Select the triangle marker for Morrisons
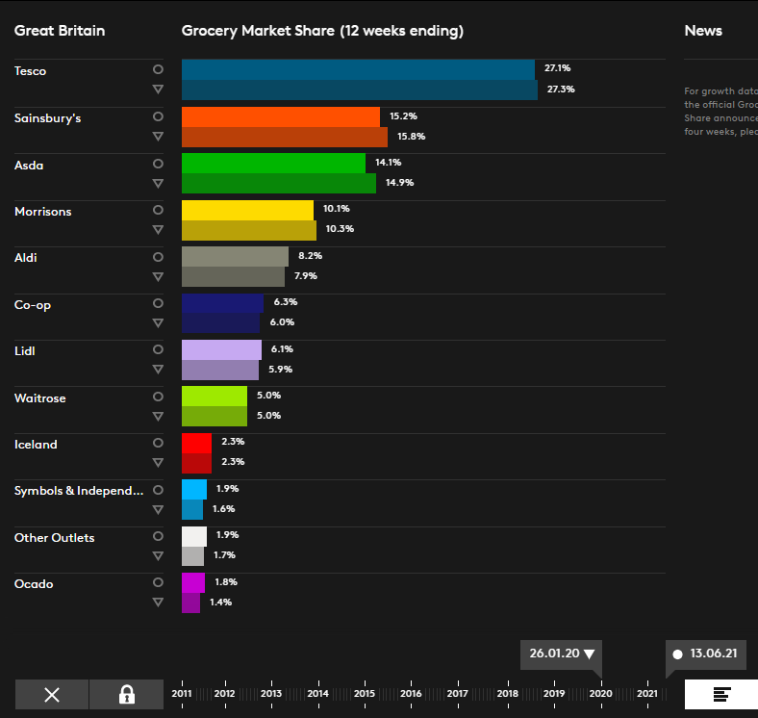The width and height of the screenshot is (758, 718). pyautogui.click(x=158, y=230)
